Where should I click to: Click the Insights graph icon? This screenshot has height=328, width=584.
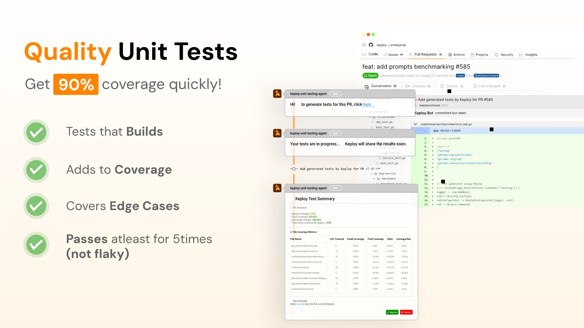tap(521, 55)
